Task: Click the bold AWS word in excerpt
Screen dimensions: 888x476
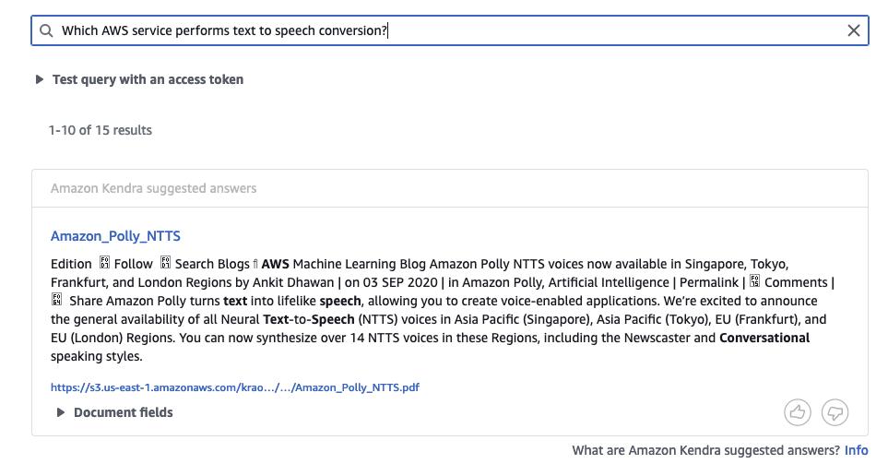Action: pos(275,264)
